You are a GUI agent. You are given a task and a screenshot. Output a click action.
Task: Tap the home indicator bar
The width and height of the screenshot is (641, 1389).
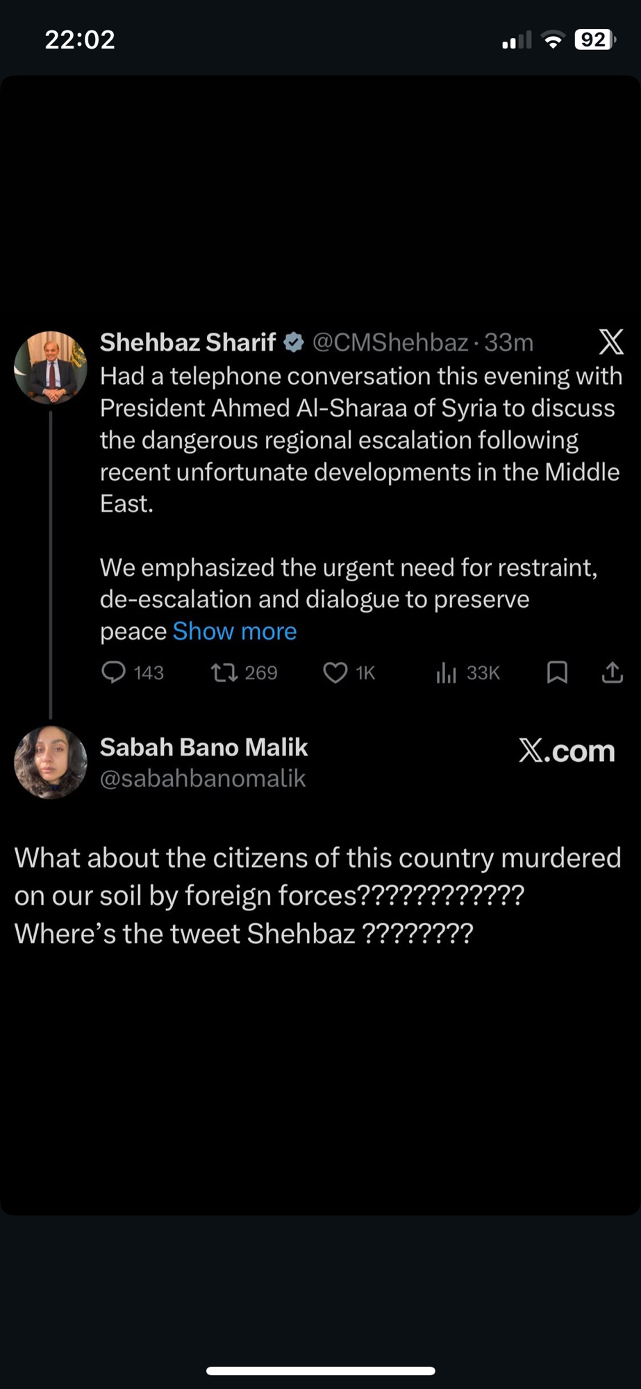(x=320, y=1370)
